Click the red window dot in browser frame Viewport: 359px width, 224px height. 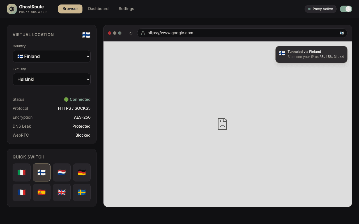coord(110,33)
